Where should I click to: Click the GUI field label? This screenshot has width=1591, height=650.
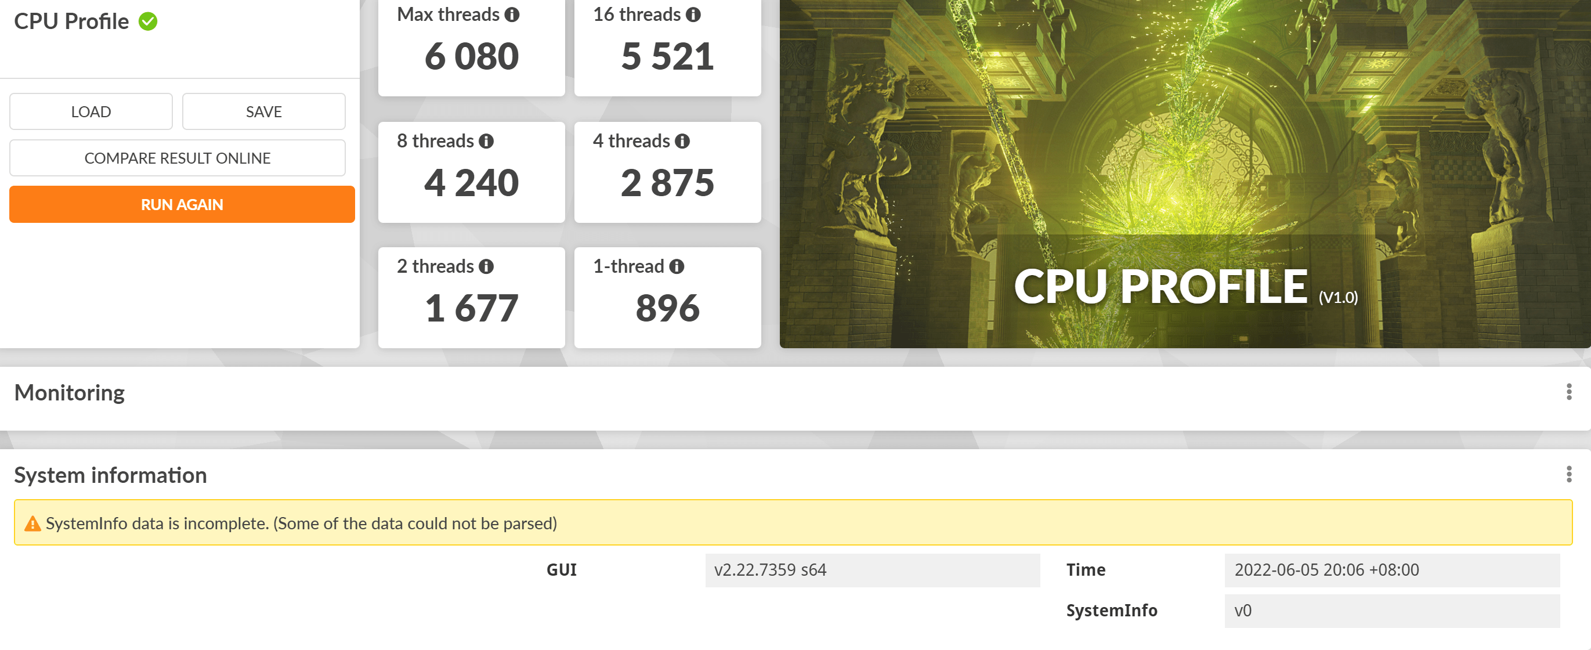562,570
